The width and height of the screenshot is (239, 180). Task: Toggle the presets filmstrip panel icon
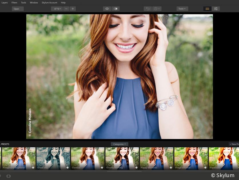click(207, 9)
